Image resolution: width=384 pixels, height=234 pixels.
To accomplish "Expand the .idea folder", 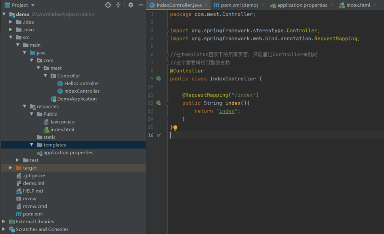I will [x=11, y=22].
